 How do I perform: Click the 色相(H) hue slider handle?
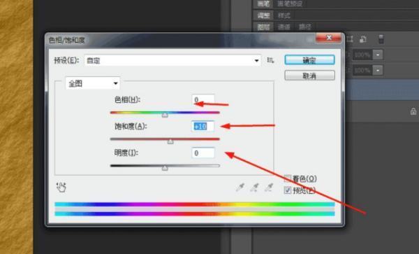pyautogui.click(x=165, y=115)
